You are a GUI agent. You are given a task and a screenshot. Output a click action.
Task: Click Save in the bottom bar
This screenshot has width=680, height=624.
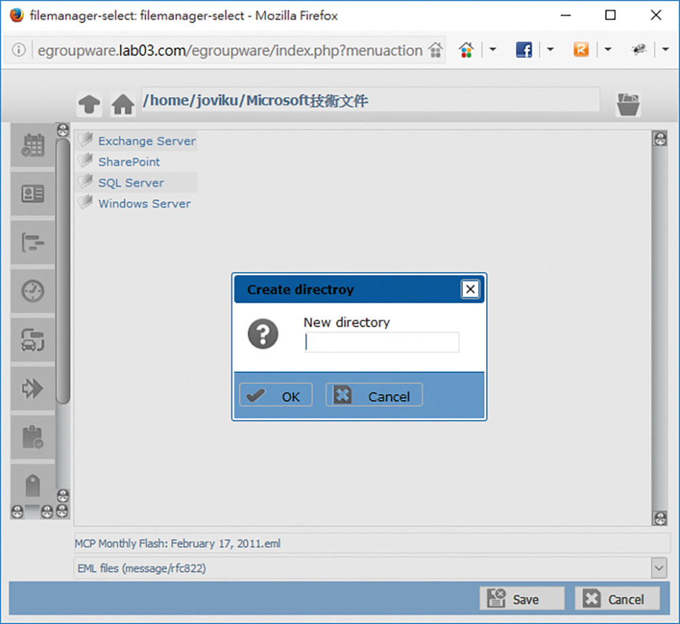(x=522, y=598)
